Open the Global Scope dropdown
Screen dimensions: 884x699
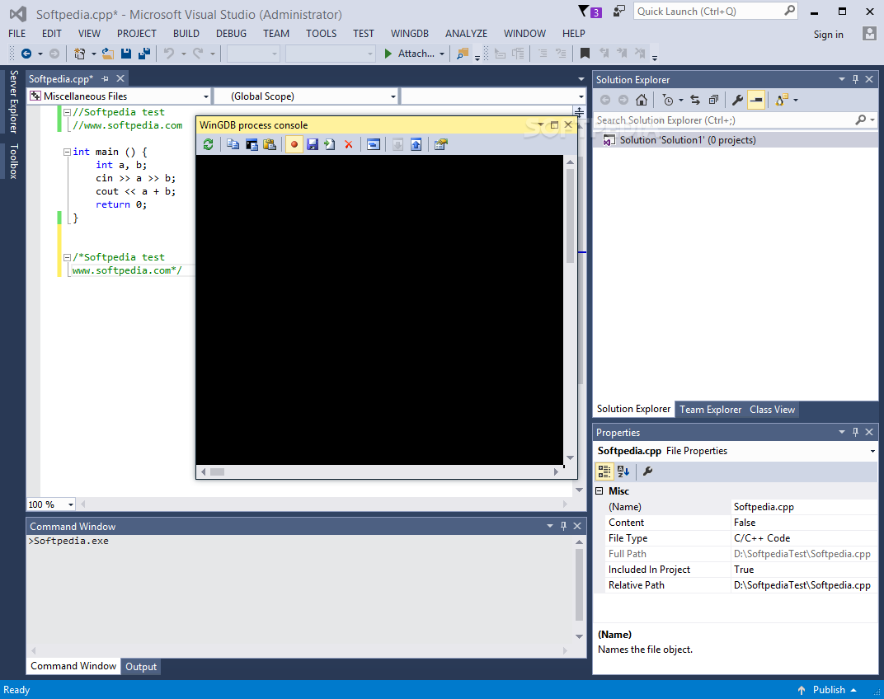pyautogui.click(x=393, y=96)
